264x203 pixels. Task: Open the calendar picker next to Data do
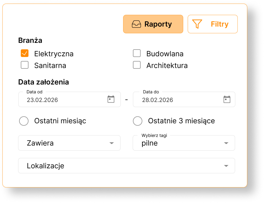tap(226, 99)
